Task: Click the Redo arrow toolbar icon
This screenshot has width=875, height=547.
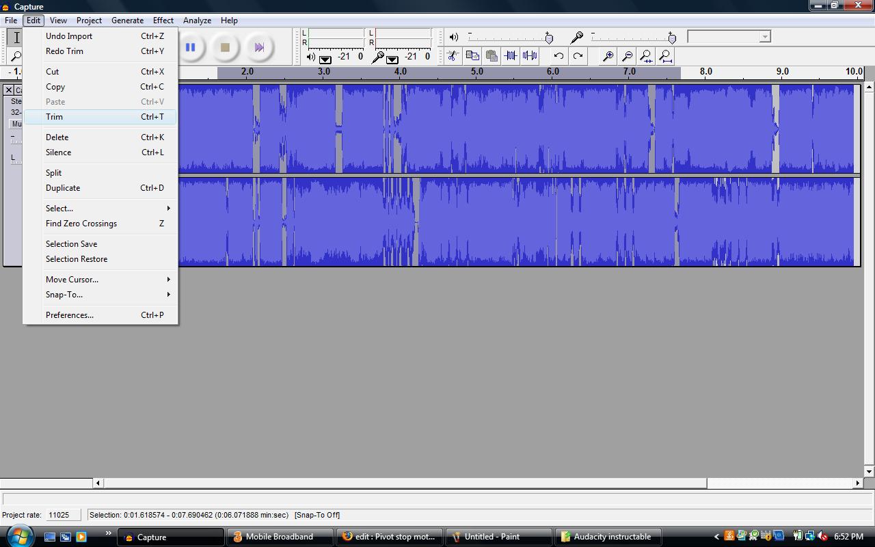Action: 578,56
